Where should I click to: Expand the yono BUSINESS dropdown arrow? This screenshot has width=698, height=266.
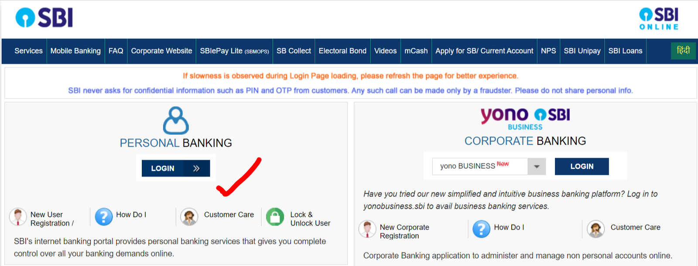(537, 167)
